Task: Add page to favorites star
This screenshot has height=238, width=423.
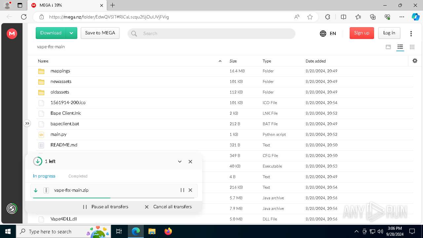Action: [310, 17]
